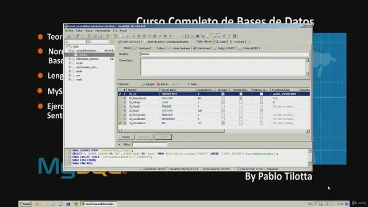
Task: Toggle Sin signo checkbox for Cli_Id
Action: coord(223,94)
